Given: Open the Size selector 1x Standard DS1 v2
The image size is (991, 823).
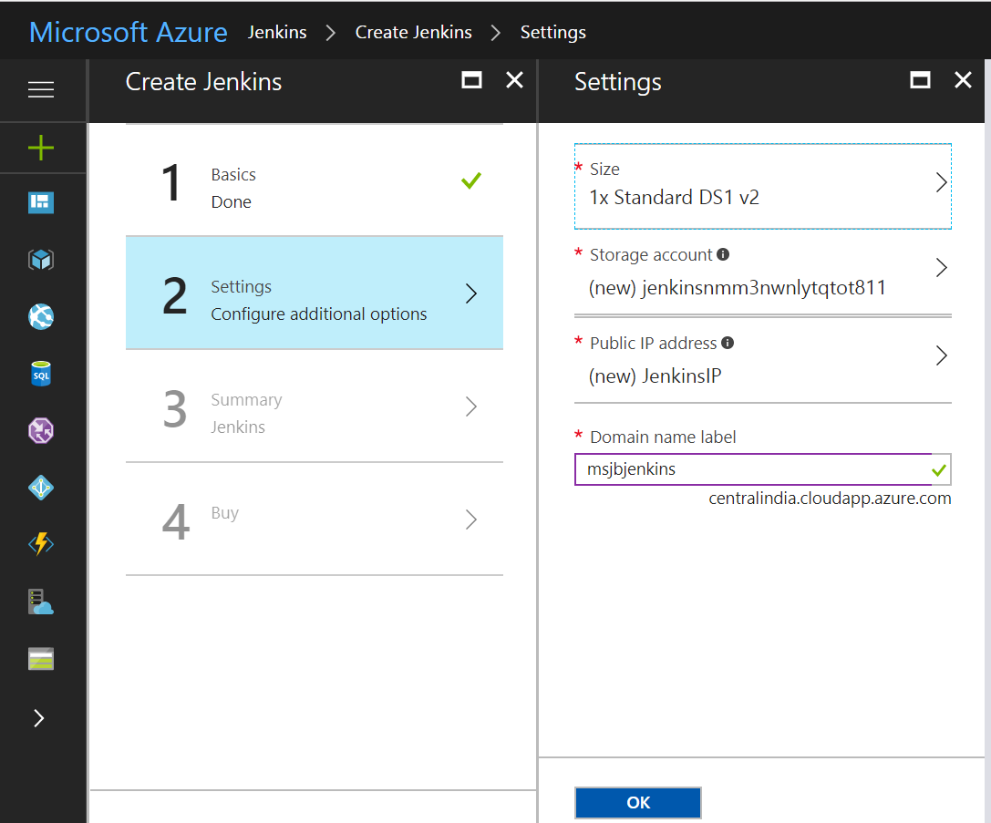Looking at the screenshot, I should 763,186.
